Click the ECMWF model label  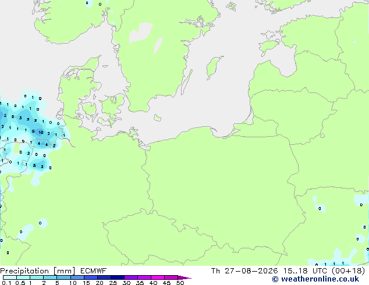coord(94,271)
